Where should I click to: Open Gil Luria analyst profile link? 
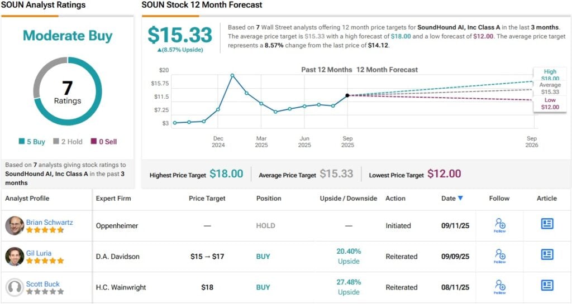pos(39,253)
